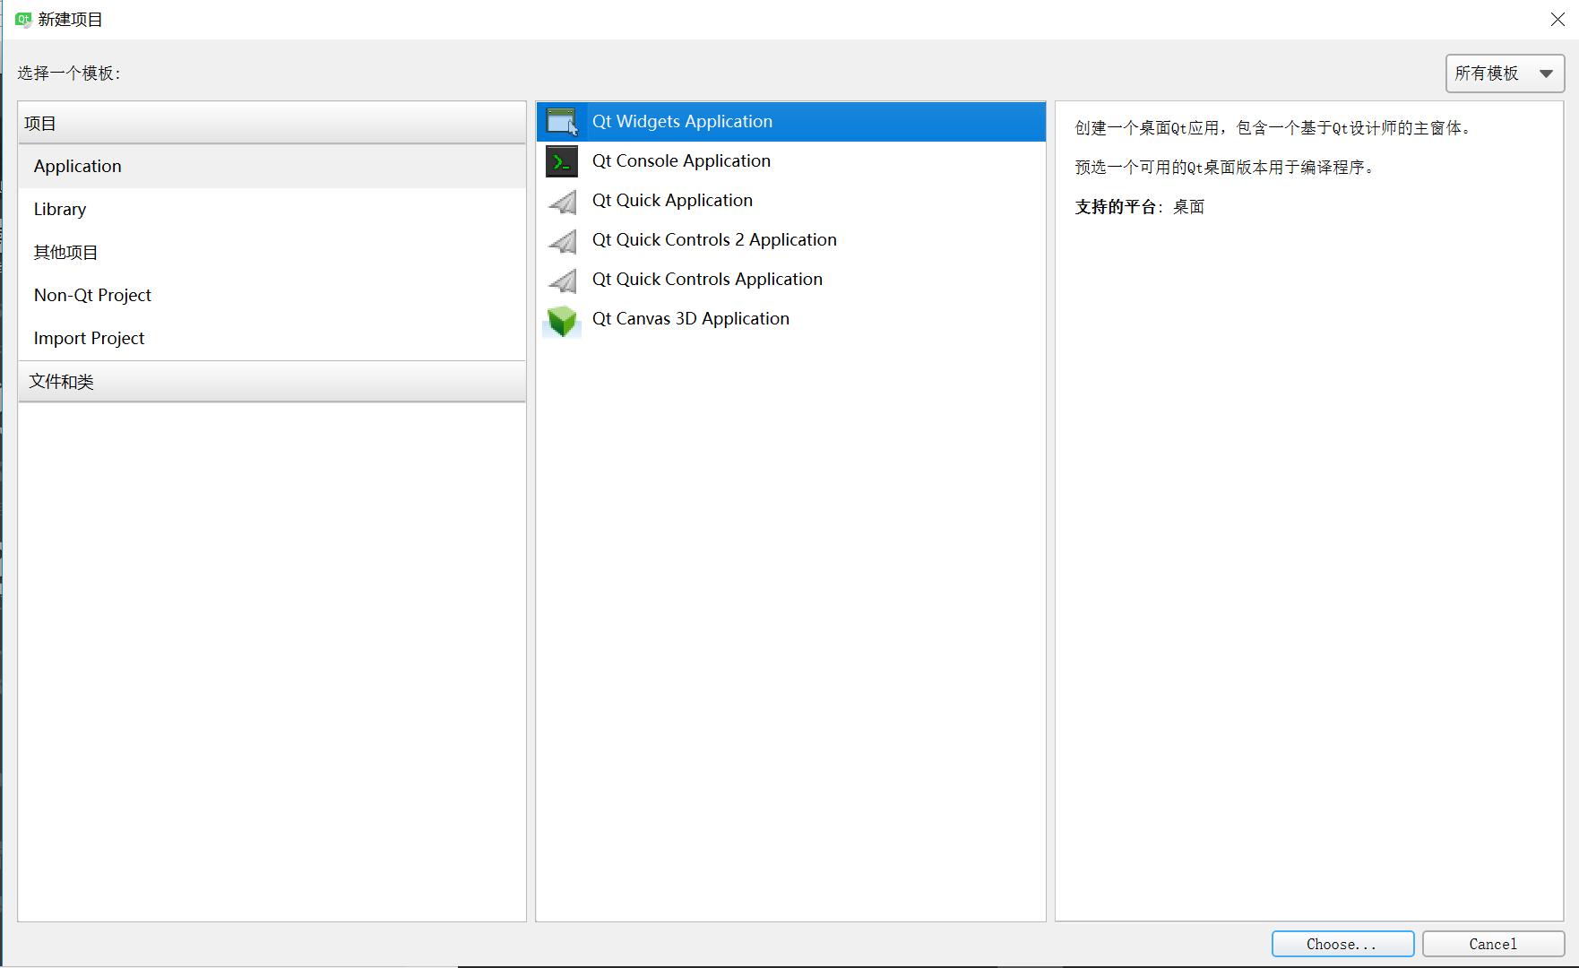Image resolution: width=1579 pixels, height=968 pixels.
Task: Click the Qt Creator logo in title bar
Action: pos(23,19)
